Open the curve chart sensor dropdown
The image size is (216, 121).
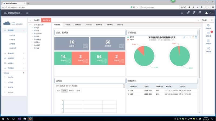point(124,86)
